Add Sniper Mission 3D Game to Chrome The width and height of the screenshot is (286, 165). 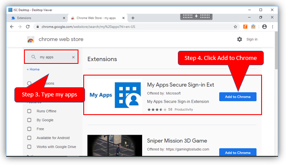point(238,152)
